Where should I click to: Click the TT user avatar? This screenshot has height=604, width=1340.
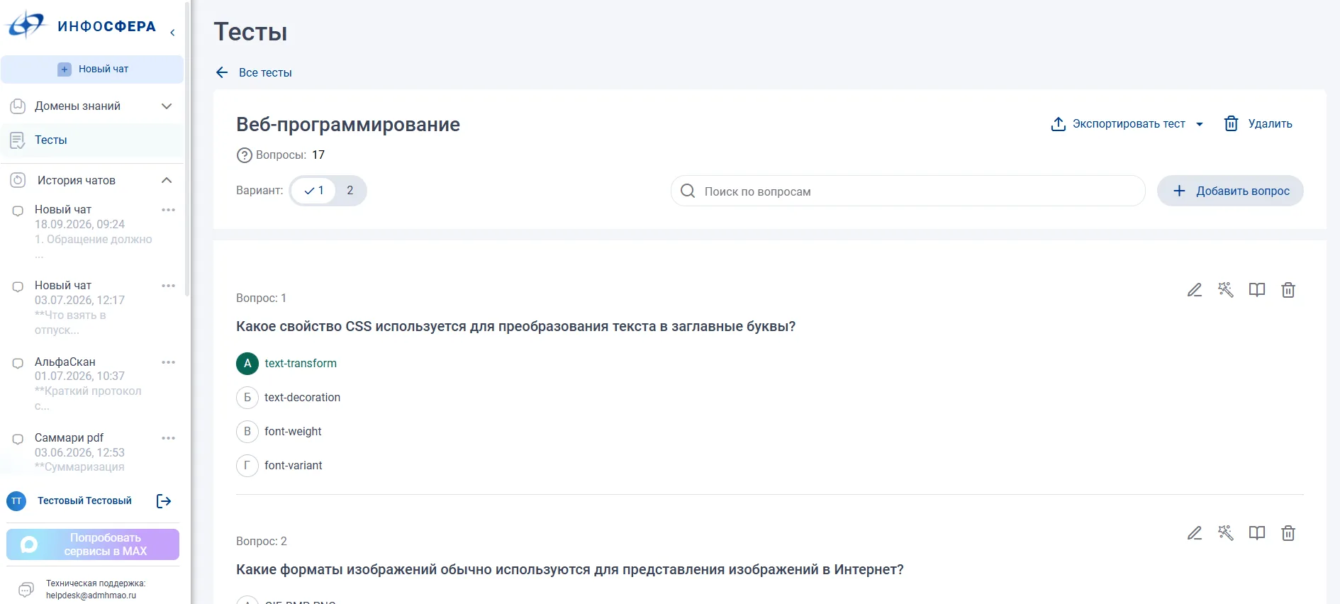point(16,501)
